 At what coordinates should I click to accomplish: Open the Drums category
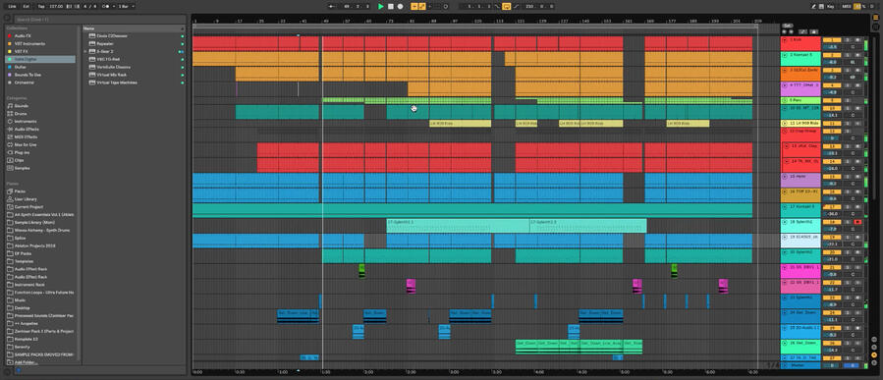(x=21, y=113)
